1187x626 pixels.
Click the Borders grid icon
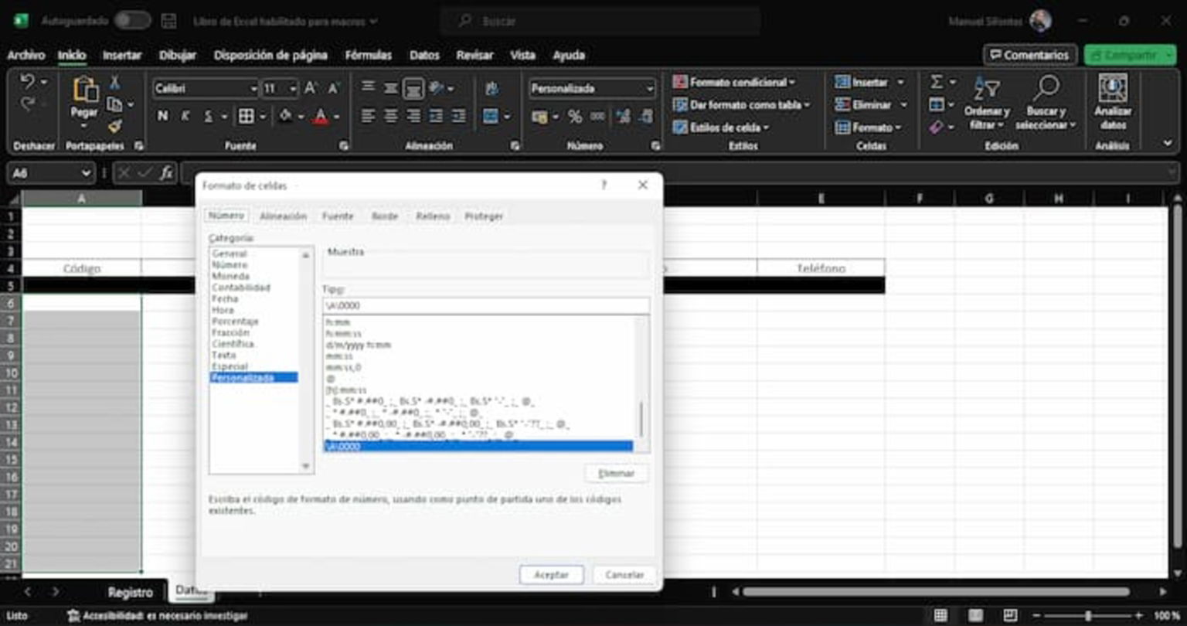click(x=246, y=117)
